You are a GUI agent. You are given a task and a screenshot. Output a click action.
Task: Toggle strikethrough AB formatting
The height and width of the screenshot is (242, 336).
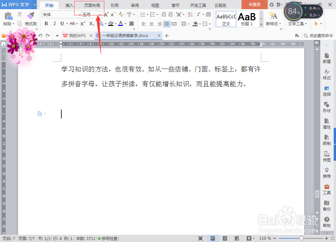(73, 23)
